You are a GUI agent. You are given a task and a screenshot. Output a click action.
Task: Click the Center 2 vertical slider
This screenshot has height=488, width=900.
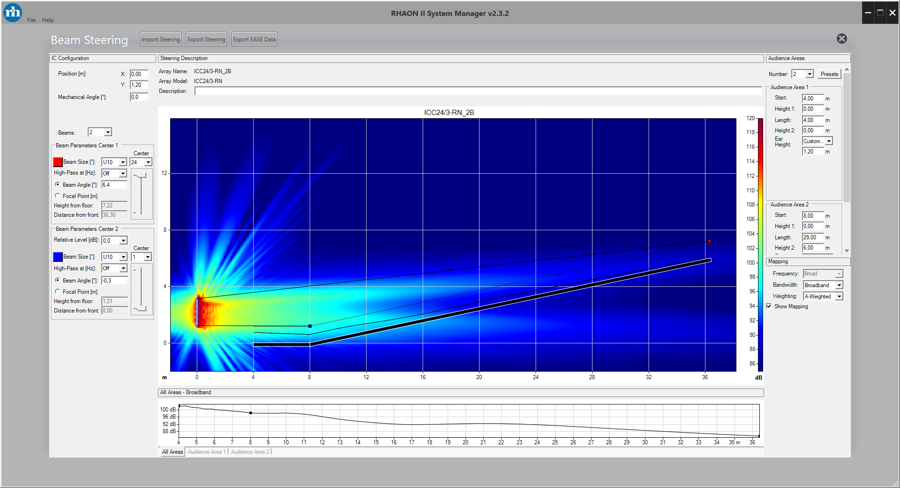click(141, 289)
